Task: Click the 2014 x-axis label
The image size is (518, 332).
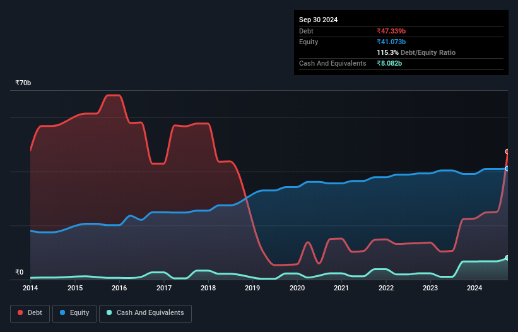Action: pyautogui.click(x=30, y=288)
